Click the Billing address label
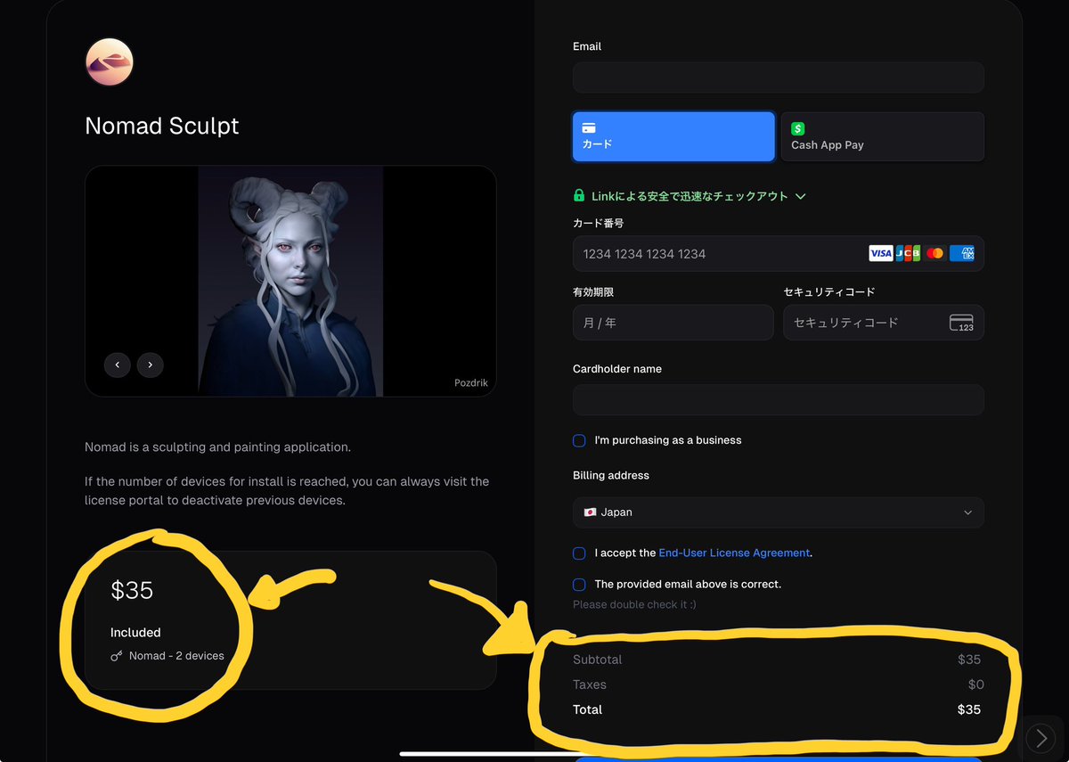Screen dimensions: 1069x762 click(x=611, y=475)
